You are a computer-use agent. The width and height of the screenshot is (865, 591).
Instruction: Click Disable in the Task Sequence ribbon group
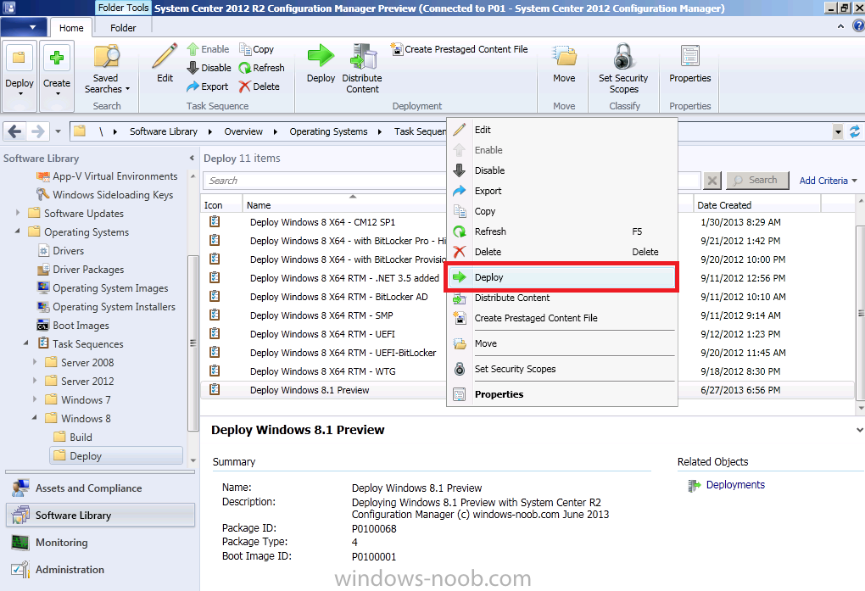click(x=209, y=68)
